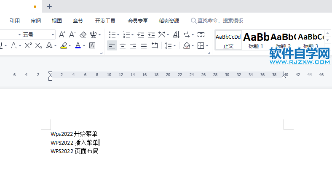Image resolution: width=332 pixels, height=185 pixels.
Task: Align text right
Action: [133, 45]
